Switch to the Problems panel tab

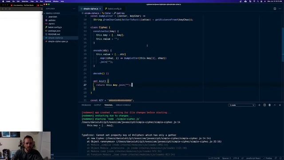coord(86,105)
